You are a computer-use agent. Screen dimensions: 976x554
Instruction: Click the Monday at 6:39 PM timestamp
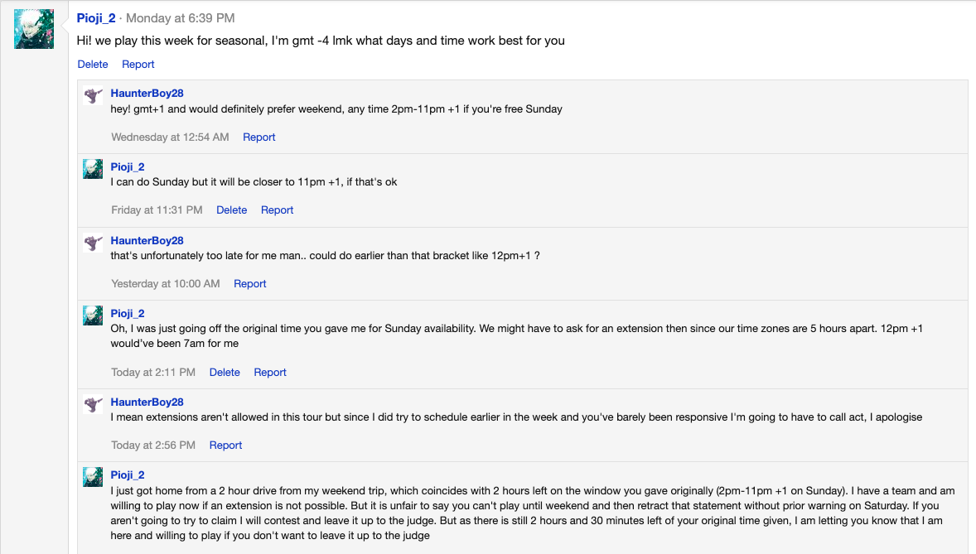180,18
